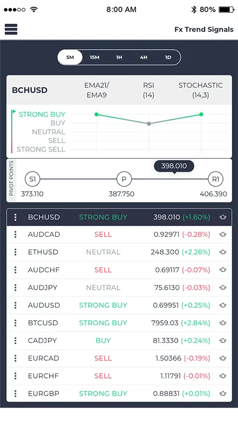
Task: Switch to the 4H timeframe
Action: 144,57
